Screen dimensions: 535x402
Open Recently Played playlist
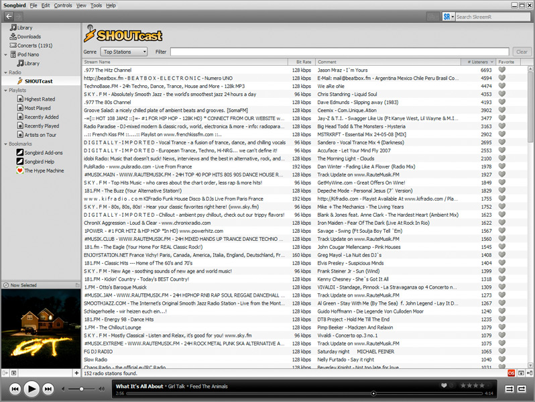38,125
